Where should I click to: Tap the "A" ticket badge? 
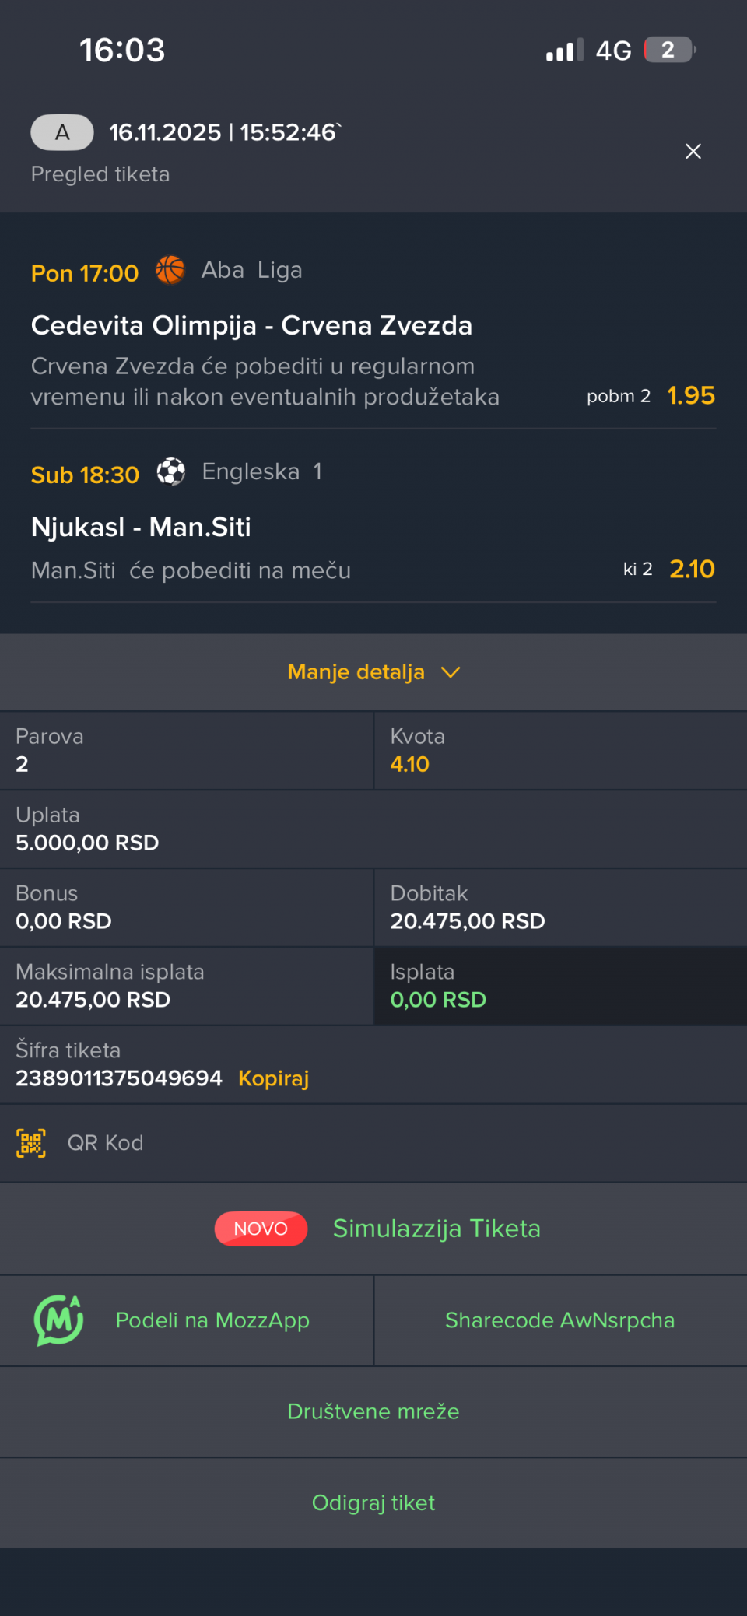click(x=62, y=132)
